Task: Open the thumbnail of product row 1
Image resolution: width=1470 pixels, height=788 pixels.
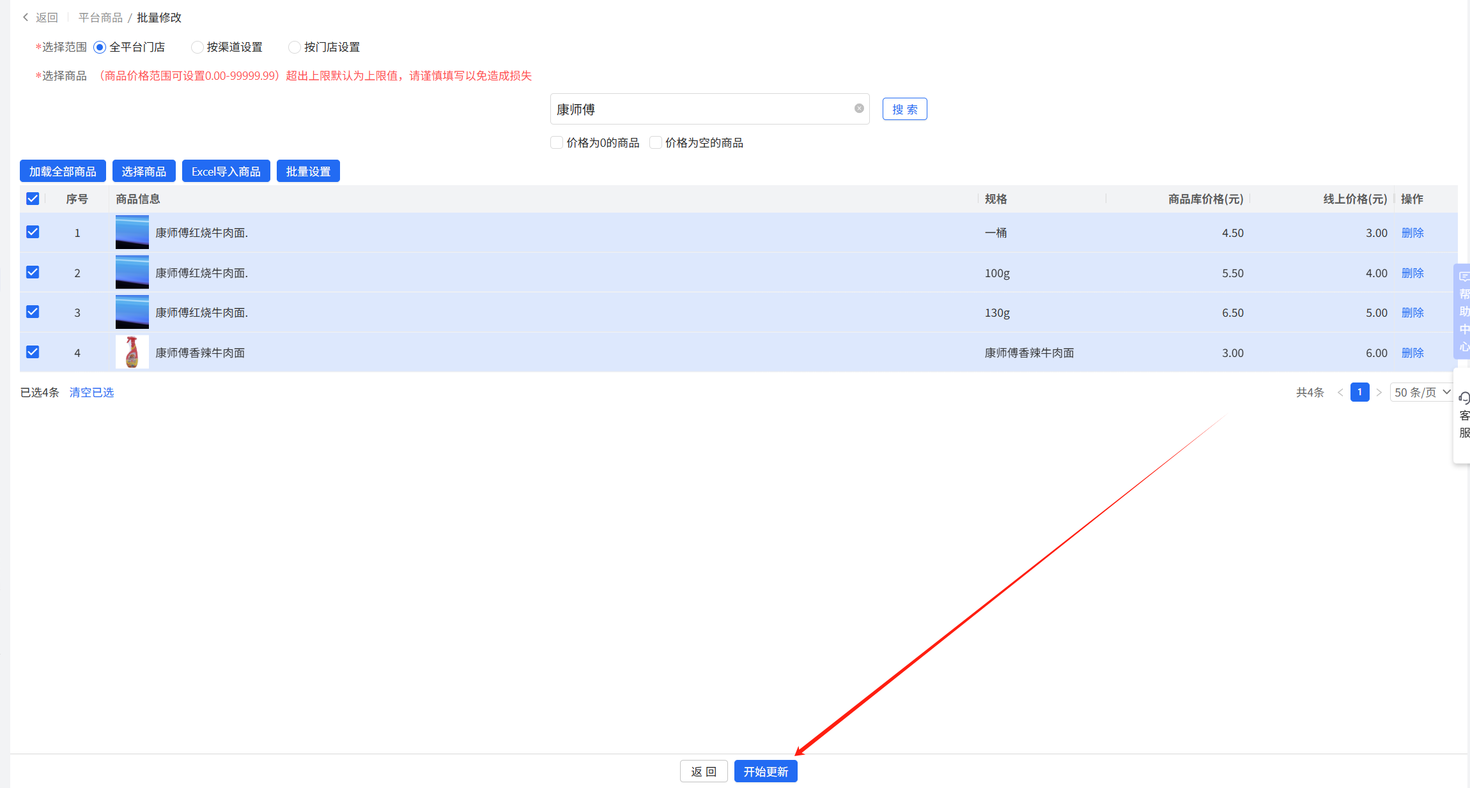Action: point(132,232)
